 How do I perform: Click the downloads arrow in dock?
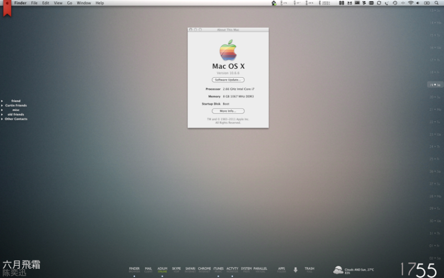point(295,270)
